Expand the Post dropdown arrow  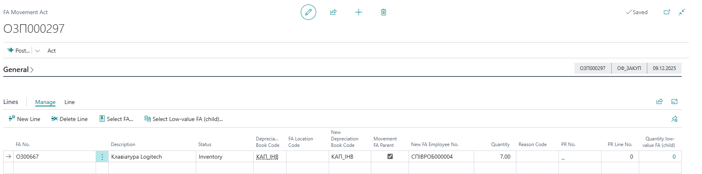[x=37, y=51]
